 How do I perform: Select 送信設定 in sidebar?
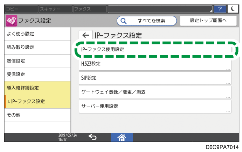[x=37, y=61]
